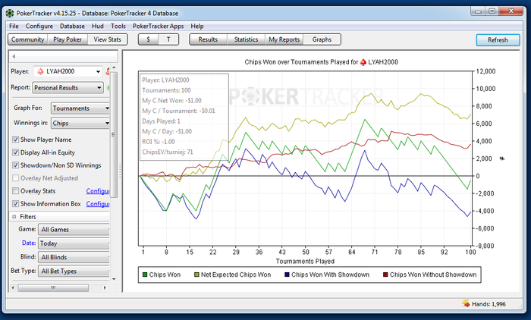Select the View Stats tab
The image size is (531, 320).
coord(108,39)
